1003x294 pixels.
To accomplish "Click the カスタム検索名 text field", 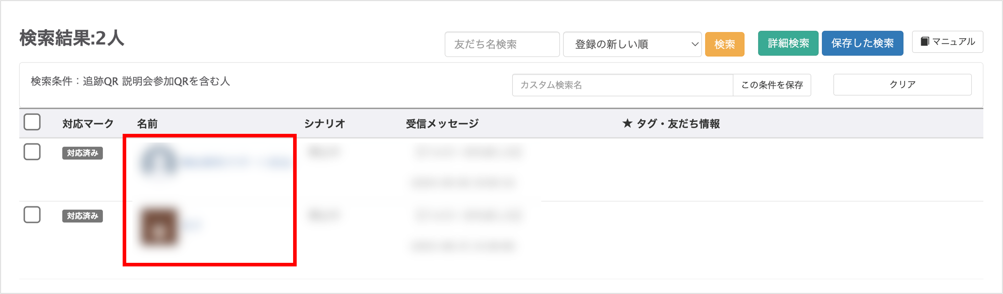I will coord(622,85).
